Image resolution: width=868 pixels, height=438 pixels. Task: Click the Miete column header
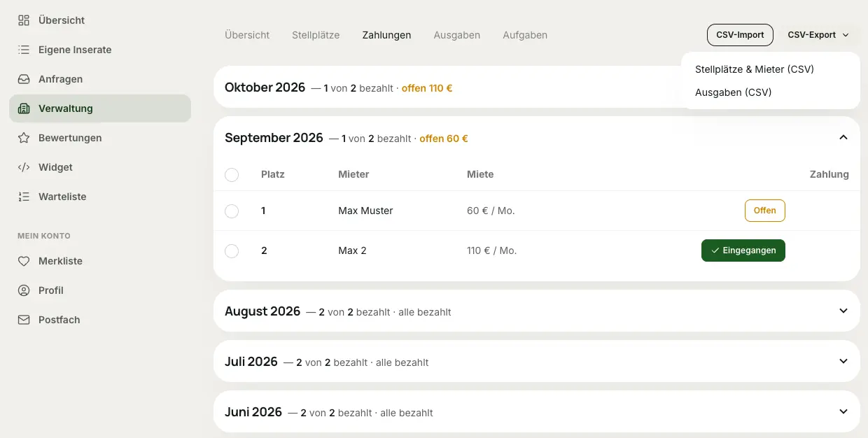coord(480,174)
